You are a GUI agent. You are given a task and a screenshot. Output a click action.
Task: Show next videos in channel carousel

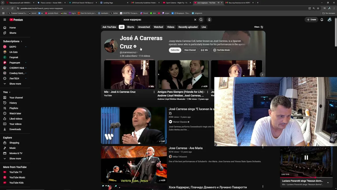click(x=262, y=75)
